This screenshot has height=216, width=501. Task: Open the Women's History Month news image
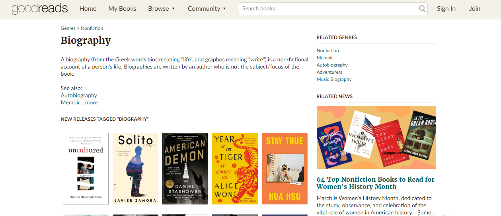(x=376, y=137)
